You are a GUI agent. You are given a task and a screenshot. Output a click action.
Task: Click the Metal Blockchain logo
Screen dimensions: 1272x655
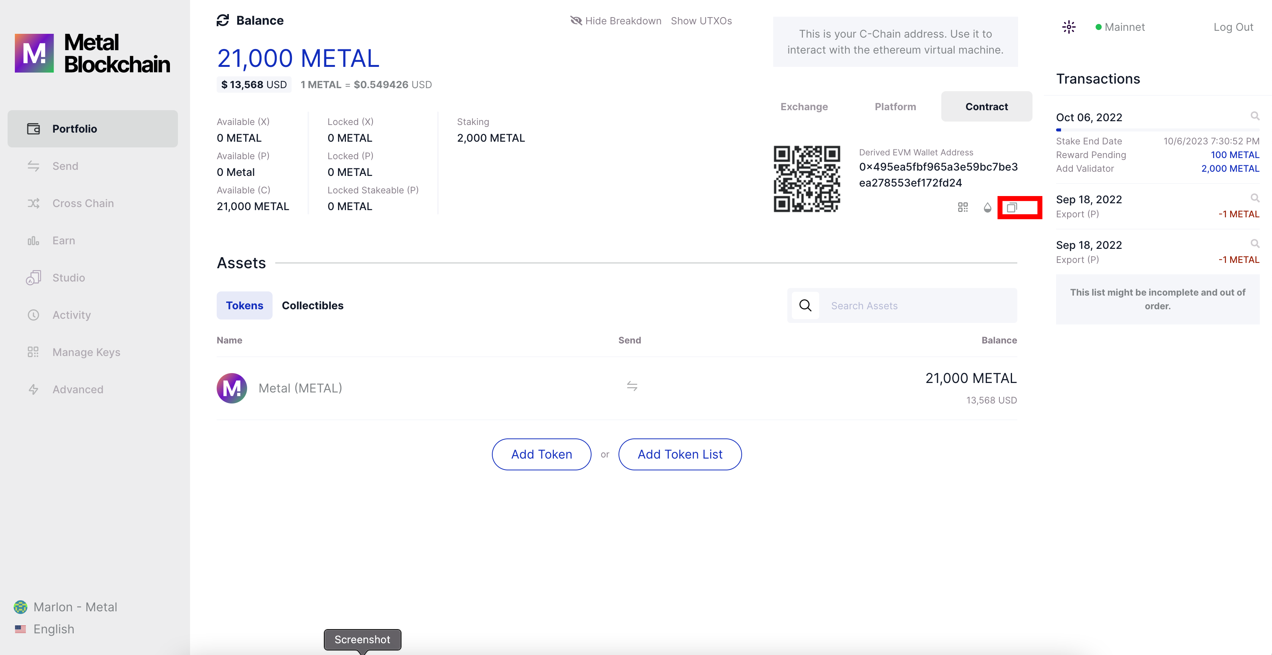pyautogui.click(x=92, y=53)
